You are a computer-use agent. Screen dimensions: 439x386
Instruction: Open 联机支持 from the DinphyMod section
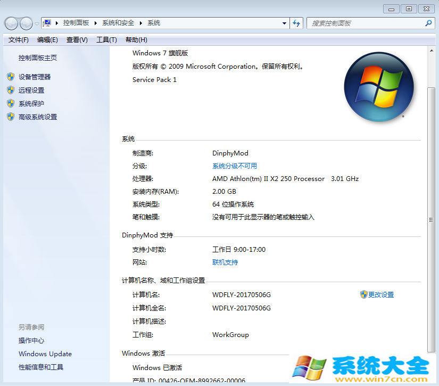[x=225, y=262]
